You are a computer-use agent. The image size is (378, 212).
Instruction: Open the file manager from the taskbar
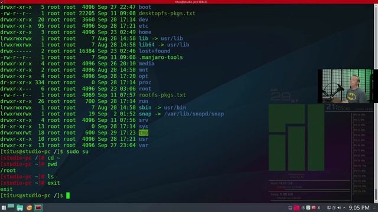(x=19, y=208)
